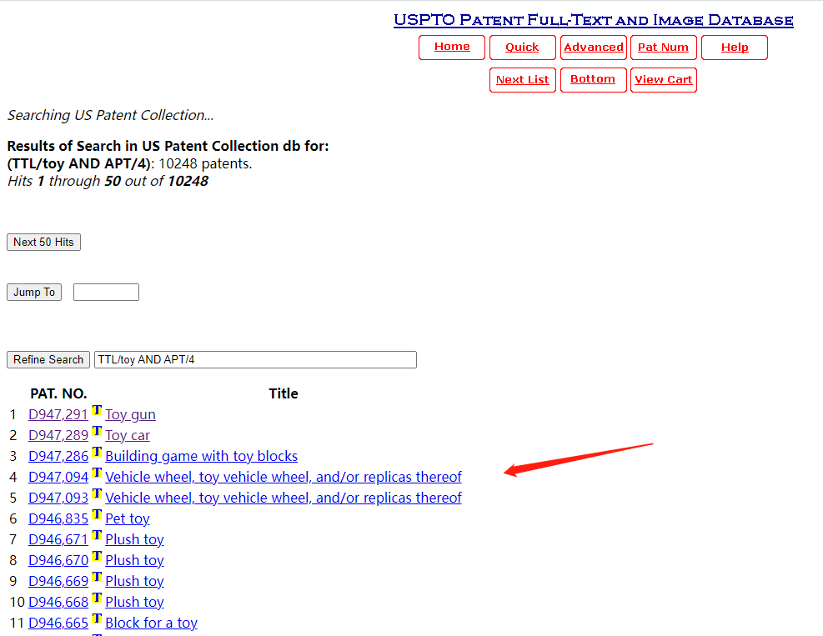Open the Toy gun title link
The image size is (823, 636).
(x=130, y=414)
